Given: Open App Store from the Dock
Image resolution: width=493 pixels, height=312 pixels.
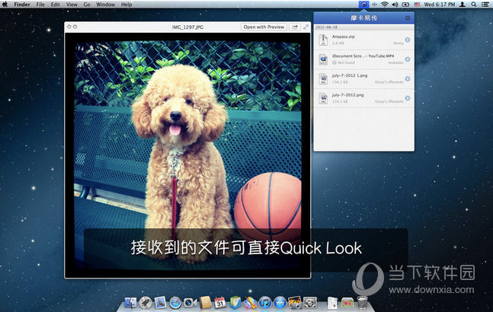Looking at the screenshot, I should point(280,303).
